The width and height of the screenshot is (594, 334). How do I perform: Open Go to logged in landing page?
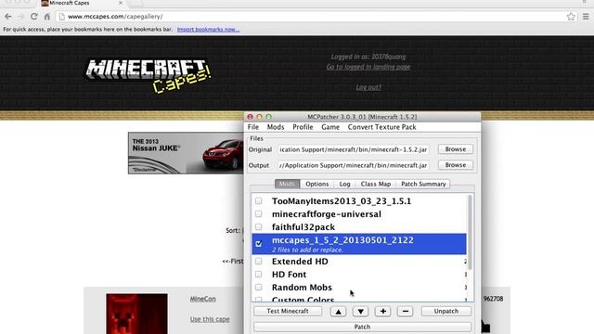[x=368, y=67]
